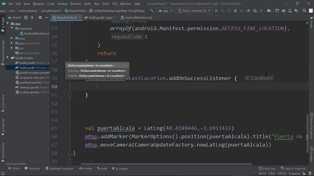
Task: Click the Android Studio logo icon
Action: (x=3, y=3)
